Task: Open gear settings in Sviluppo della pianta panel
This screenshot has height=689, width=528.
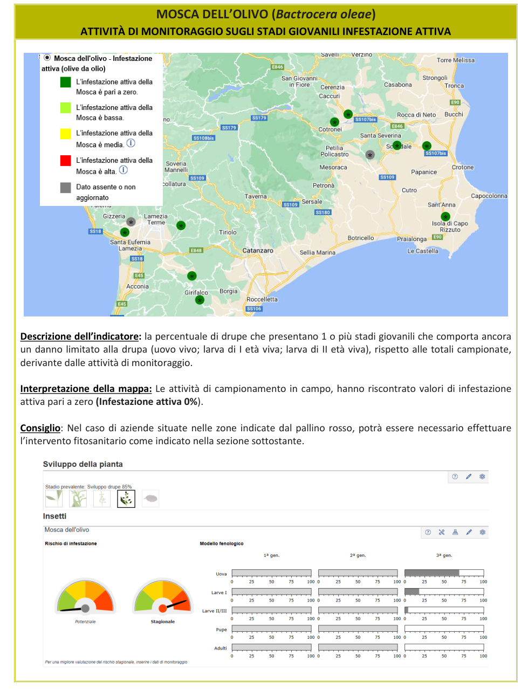Action: (x=482, y=477)
